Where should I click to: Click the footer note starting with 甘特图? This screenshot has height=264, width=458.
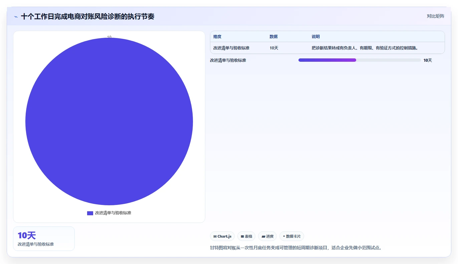pyautogui.click(x=296, y=248)
